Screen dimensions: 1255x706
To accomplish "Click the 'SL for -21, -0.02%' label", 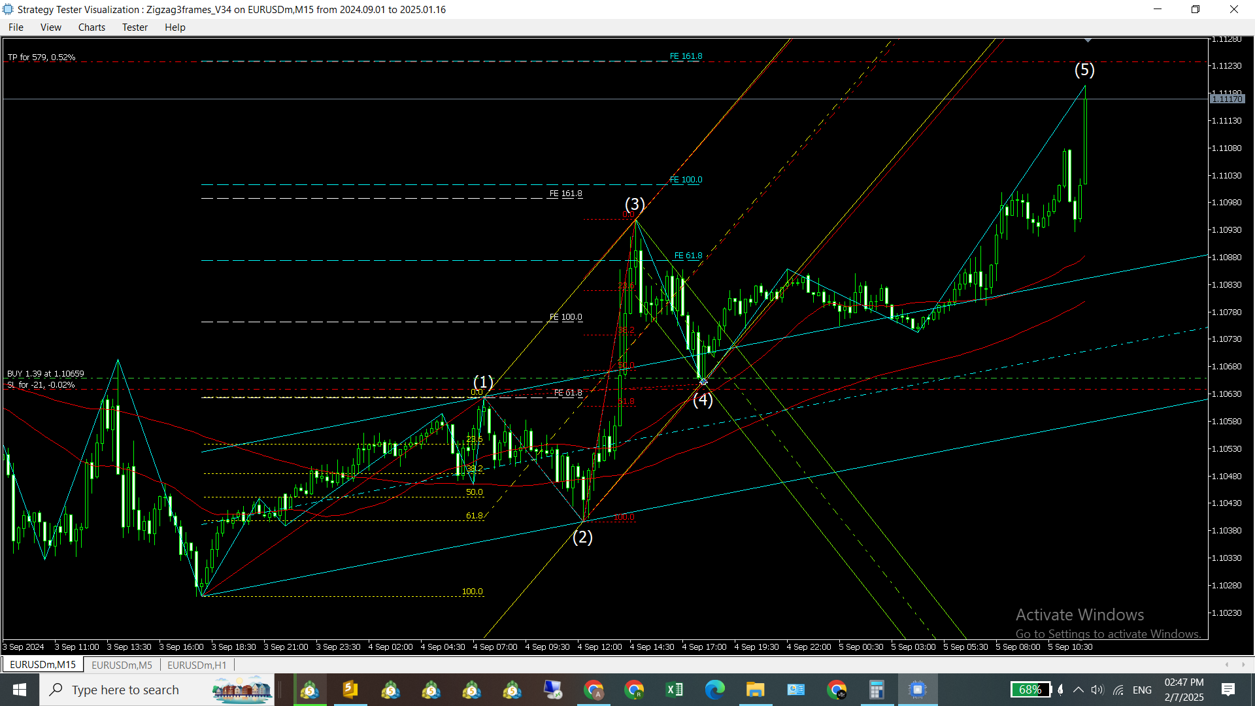I will coord(41,385).
